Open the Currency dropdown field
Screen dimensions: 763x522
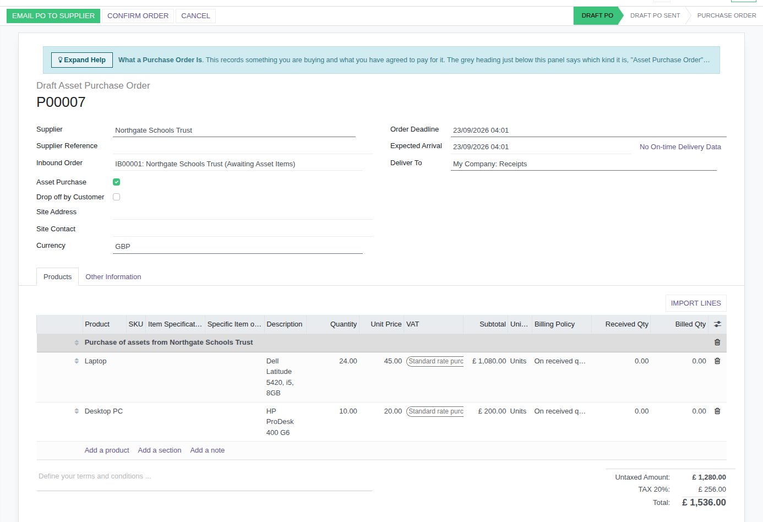coord(237,247)
